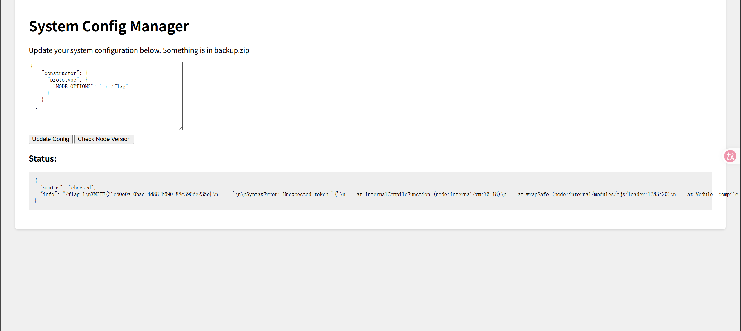This screenshot has height=331, width=741.
Task: Click the internalCompileFunction stack trace text
Action: (398, 194)
